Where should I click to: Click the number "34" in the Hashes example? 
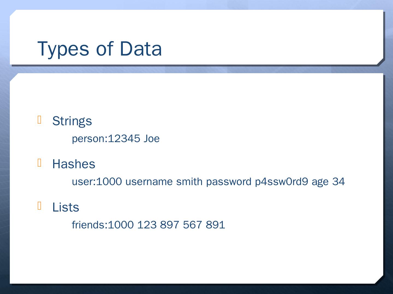(x=338, y=182)
